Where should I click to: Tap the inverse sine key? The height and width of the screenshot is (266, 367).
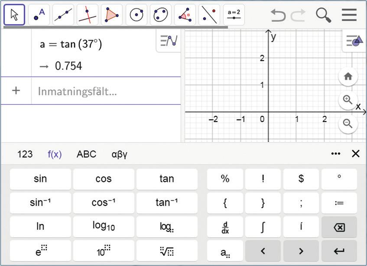[x=40, y=203]
